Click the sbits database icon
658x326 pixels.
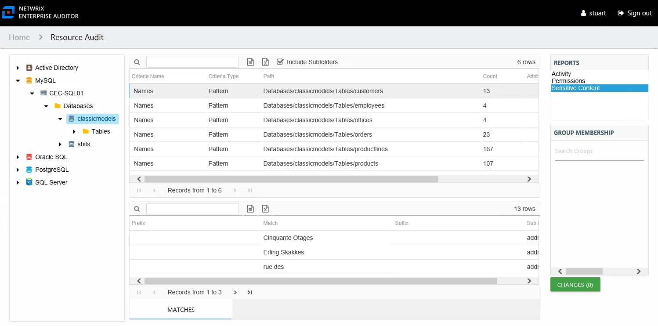click(x=72, y=144)
